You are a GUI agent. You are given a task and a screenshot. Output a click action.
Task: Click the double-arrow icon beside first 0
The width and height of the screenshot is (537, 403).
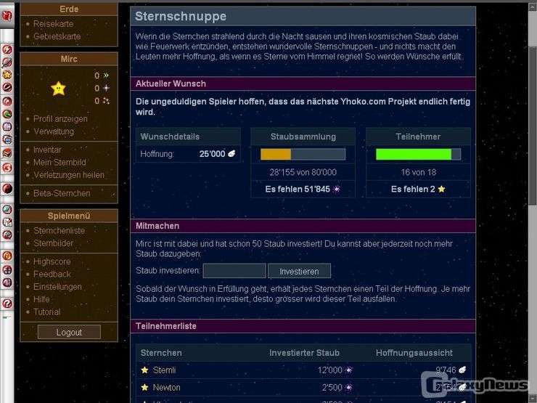[106, 75]
